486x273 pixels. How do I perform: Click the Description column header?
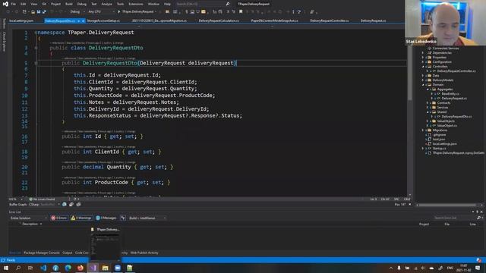tap(30, 224)
